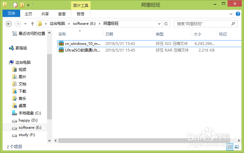Viewport: 244px width, 153px height.
Task: Click 这台电脑 in the address breadcrumb
Action: point(57,24)
